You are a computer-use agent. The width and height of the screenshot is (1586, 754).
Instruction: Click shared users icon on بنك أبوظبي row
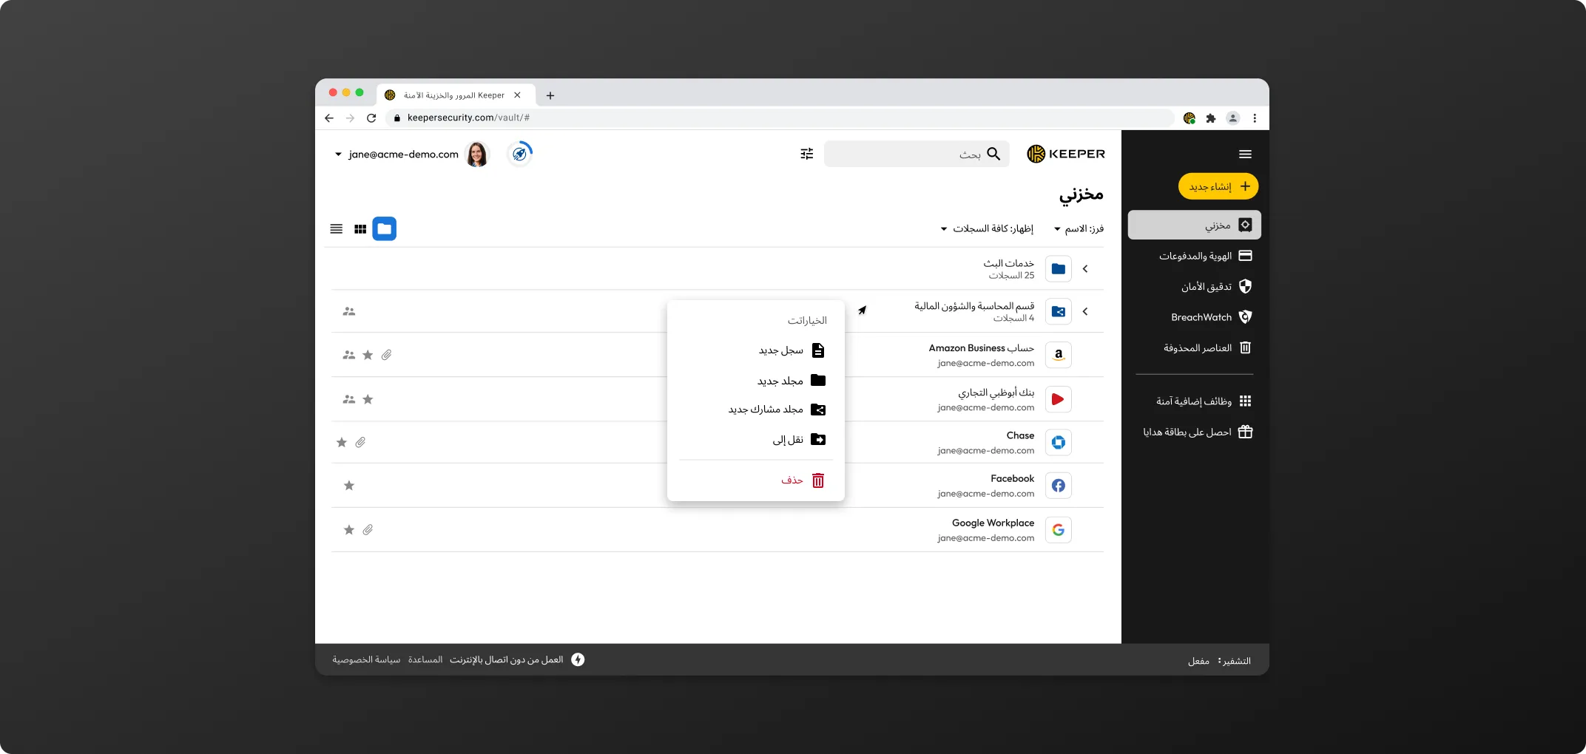tap(349, 399)
